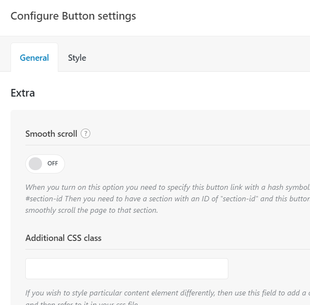
Task: Click the gray knob of Smooth scroll switch
Action: (35, 163)
